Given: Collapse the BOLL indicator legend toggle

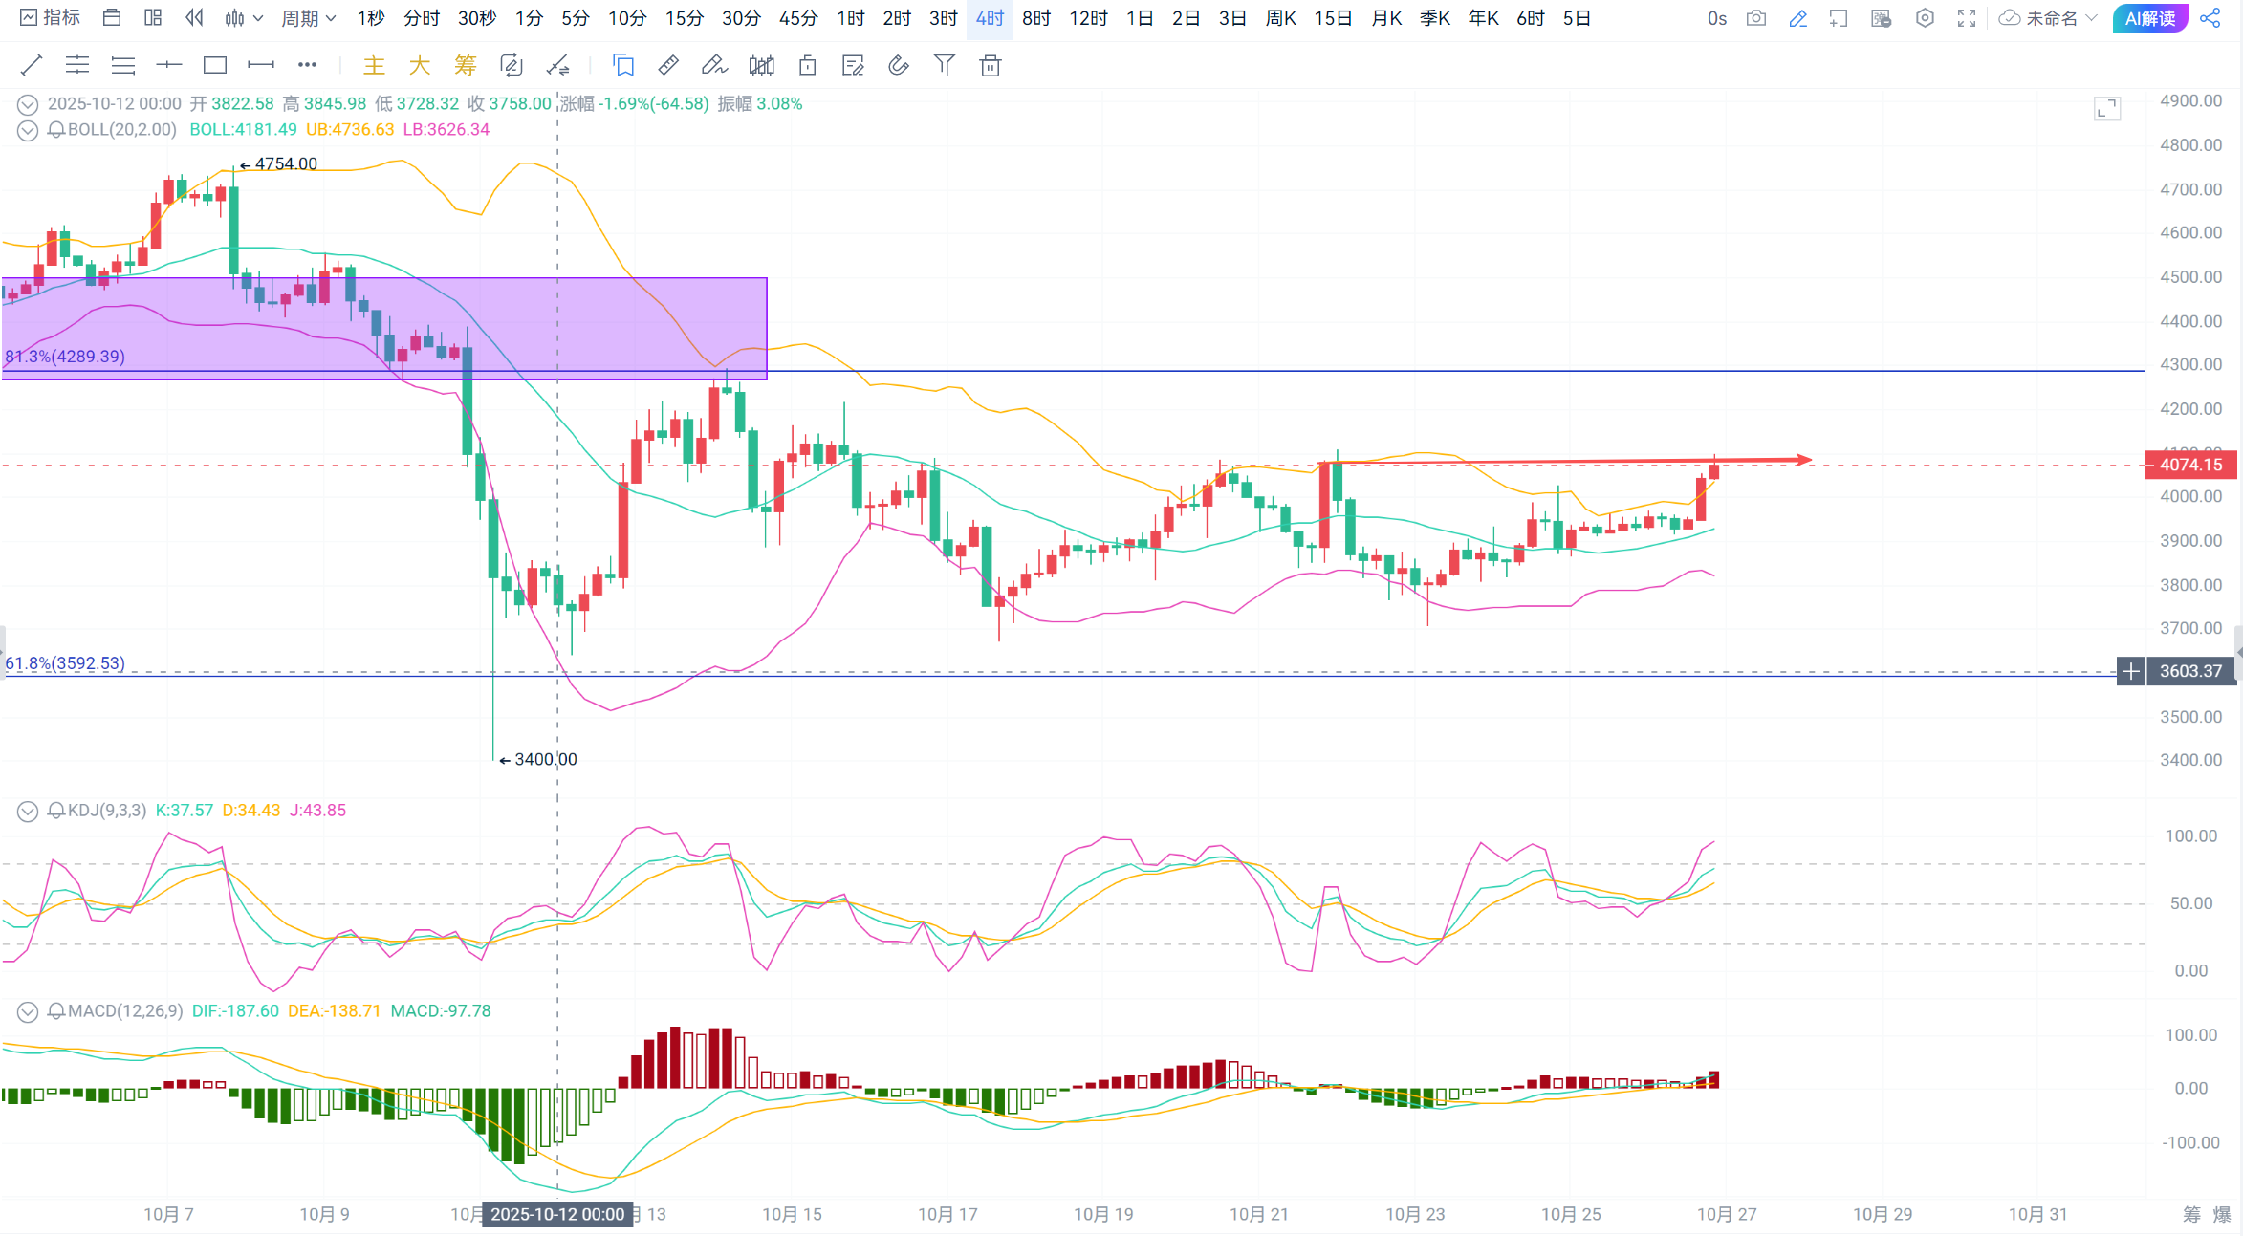Looking at the screenshot, I should [28, 130].
